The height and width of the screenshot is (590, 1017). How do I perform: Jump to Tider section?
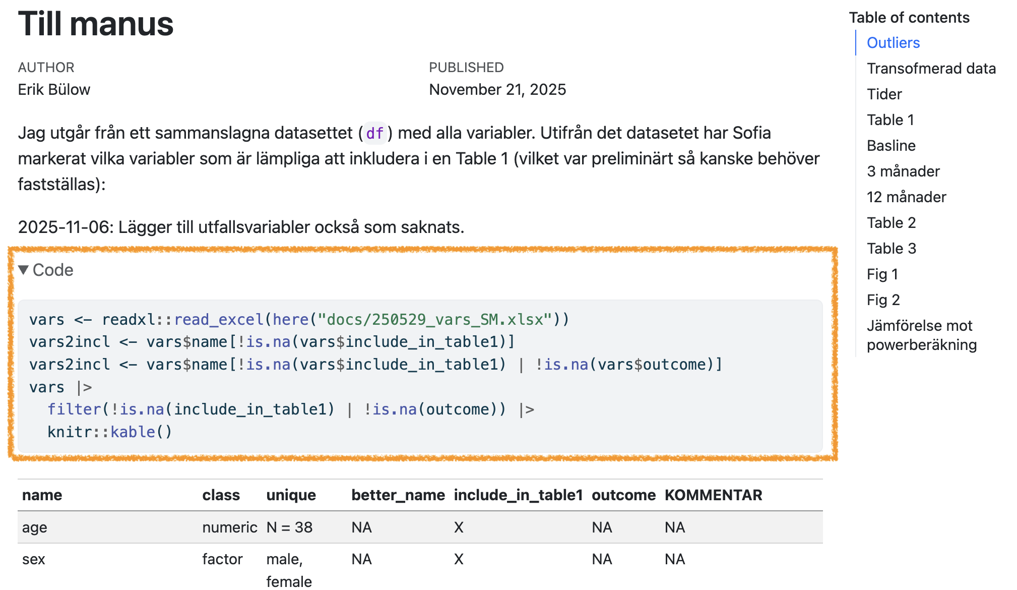point(884,94)
